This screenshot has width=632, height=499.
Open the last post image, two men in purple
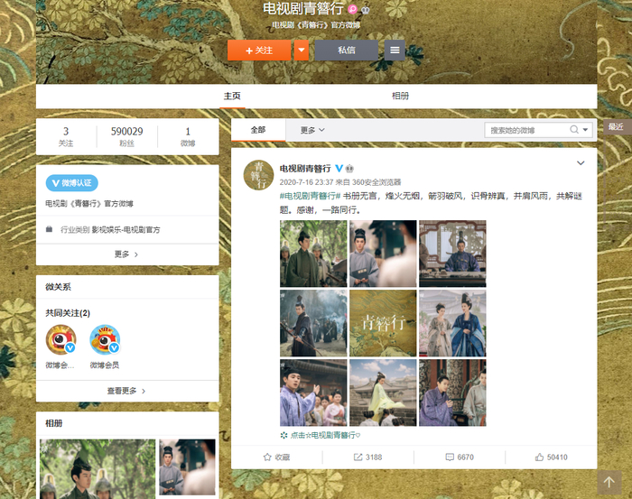(452, 393)
